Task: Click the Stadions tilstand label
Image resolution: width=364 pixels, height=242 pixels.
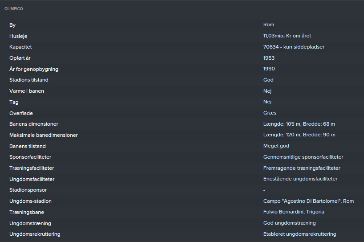Action: [x=29, y=80]
